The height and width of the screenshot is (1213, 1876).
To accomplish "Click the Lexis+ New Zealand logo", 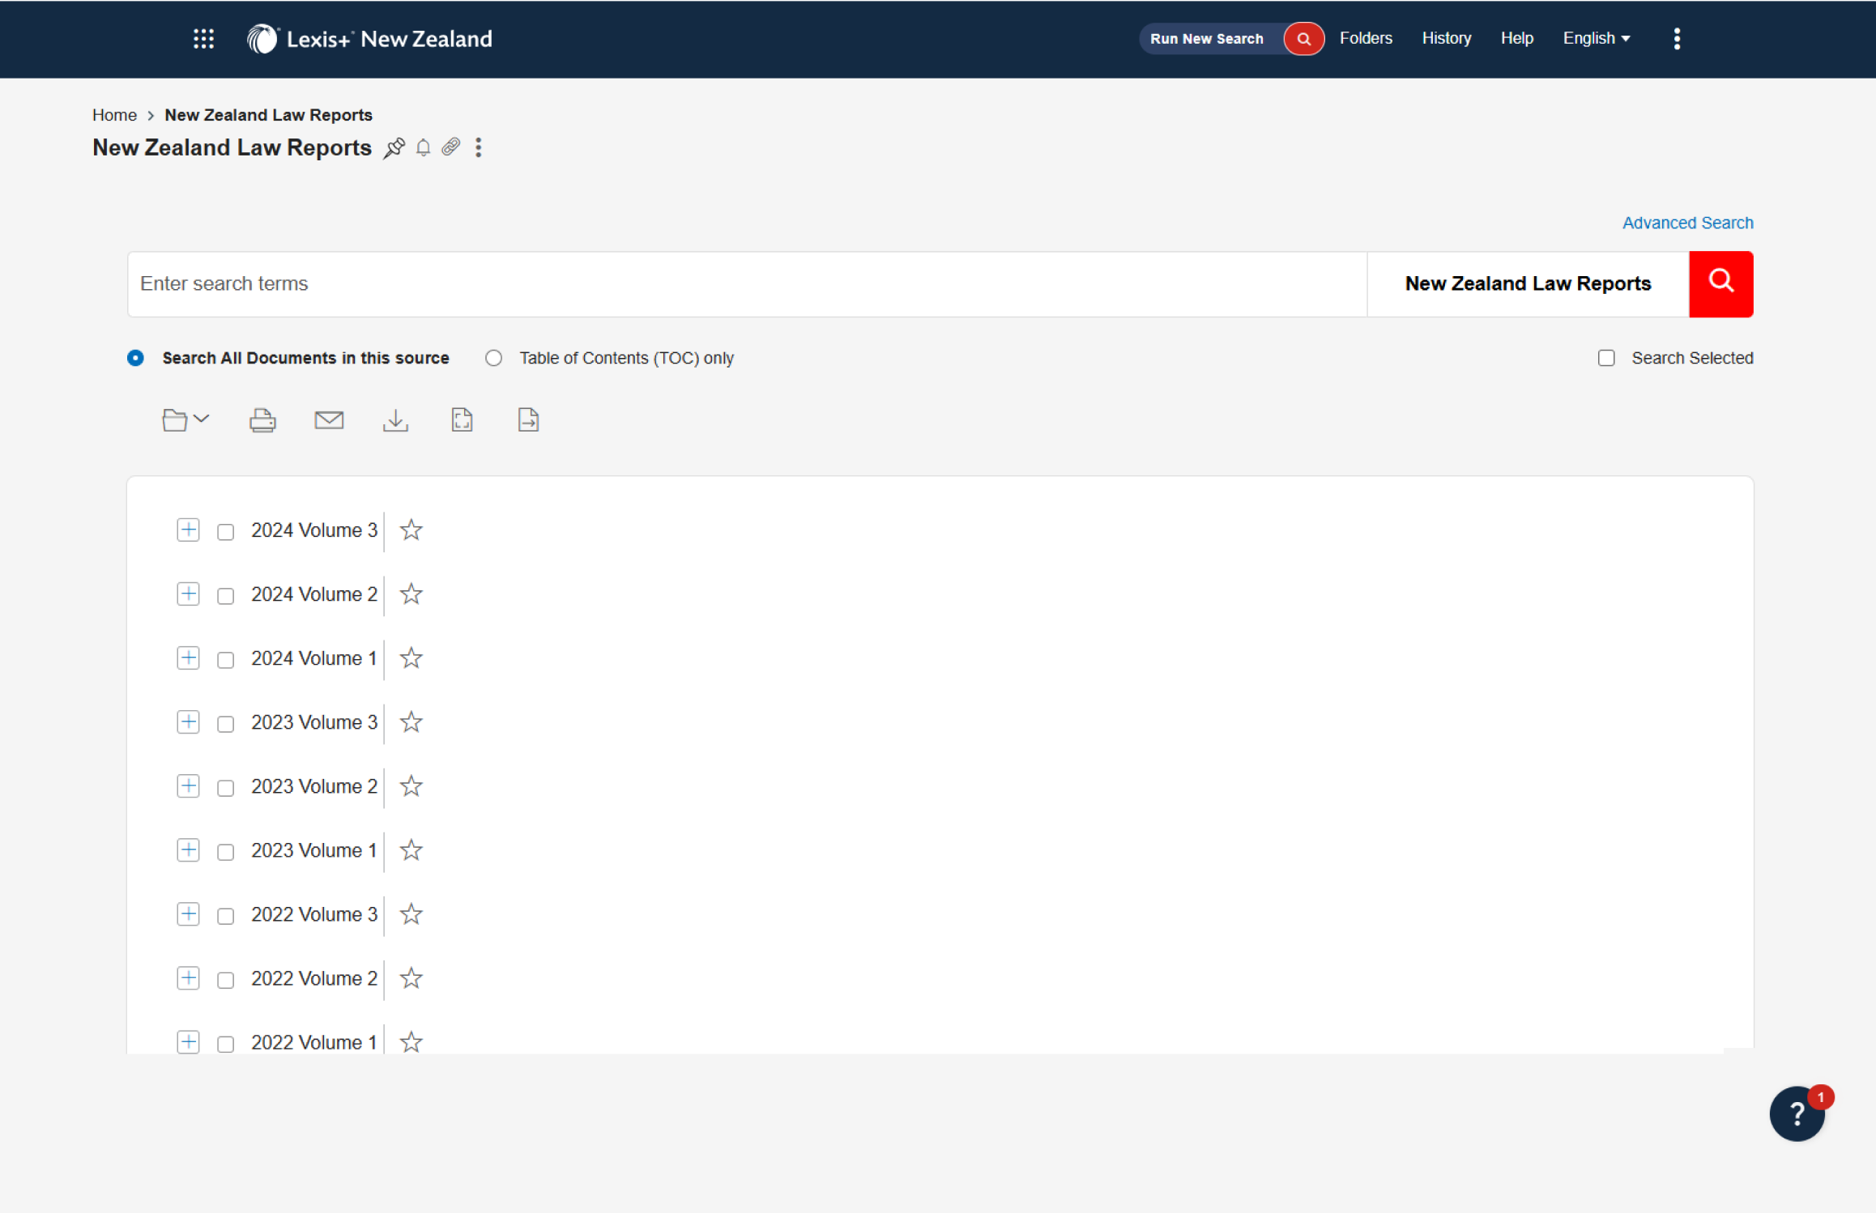I will [x=369, y=39].
